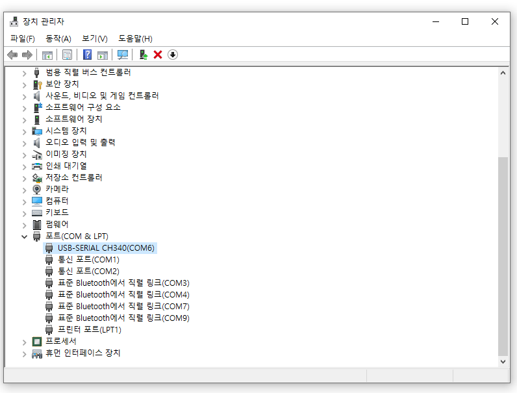517x393 pixels.
Task: Select Bluetooth serial link (COM9)
Action: pyautogui.click(x=123, y=318)
